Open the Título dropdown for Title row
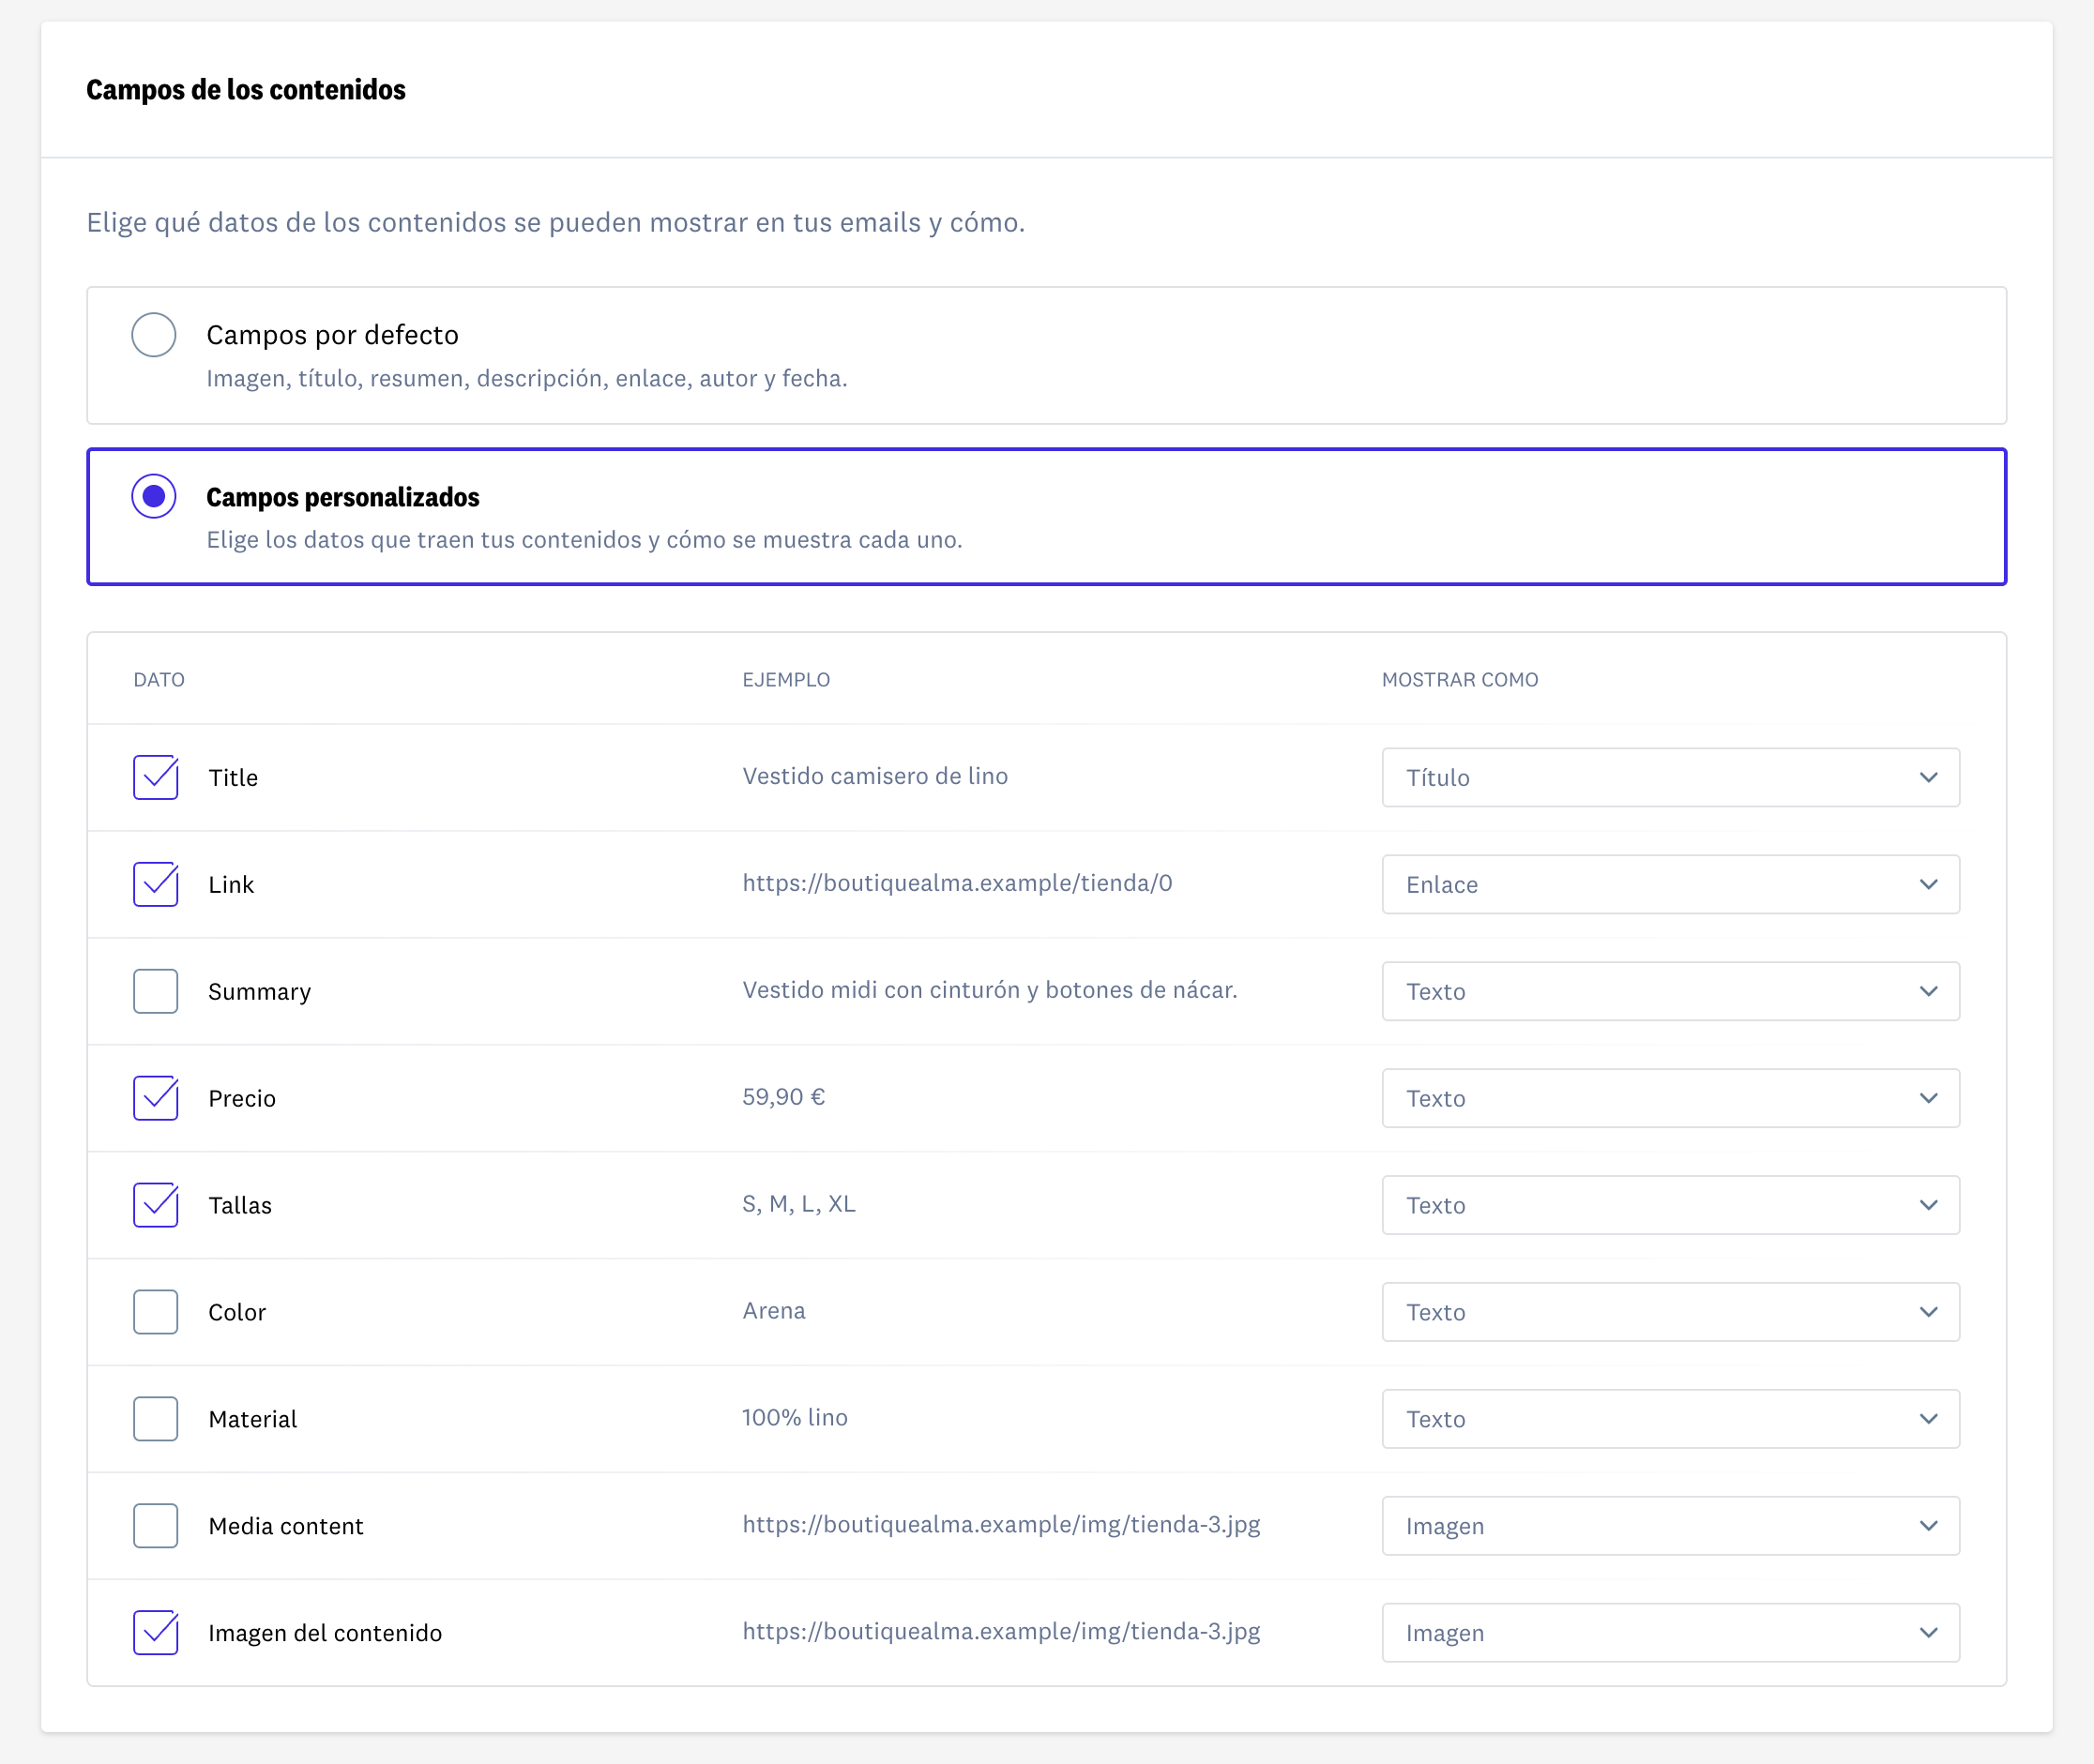Screen dimensions: 2094x1764 click(x=1670, y=777)
